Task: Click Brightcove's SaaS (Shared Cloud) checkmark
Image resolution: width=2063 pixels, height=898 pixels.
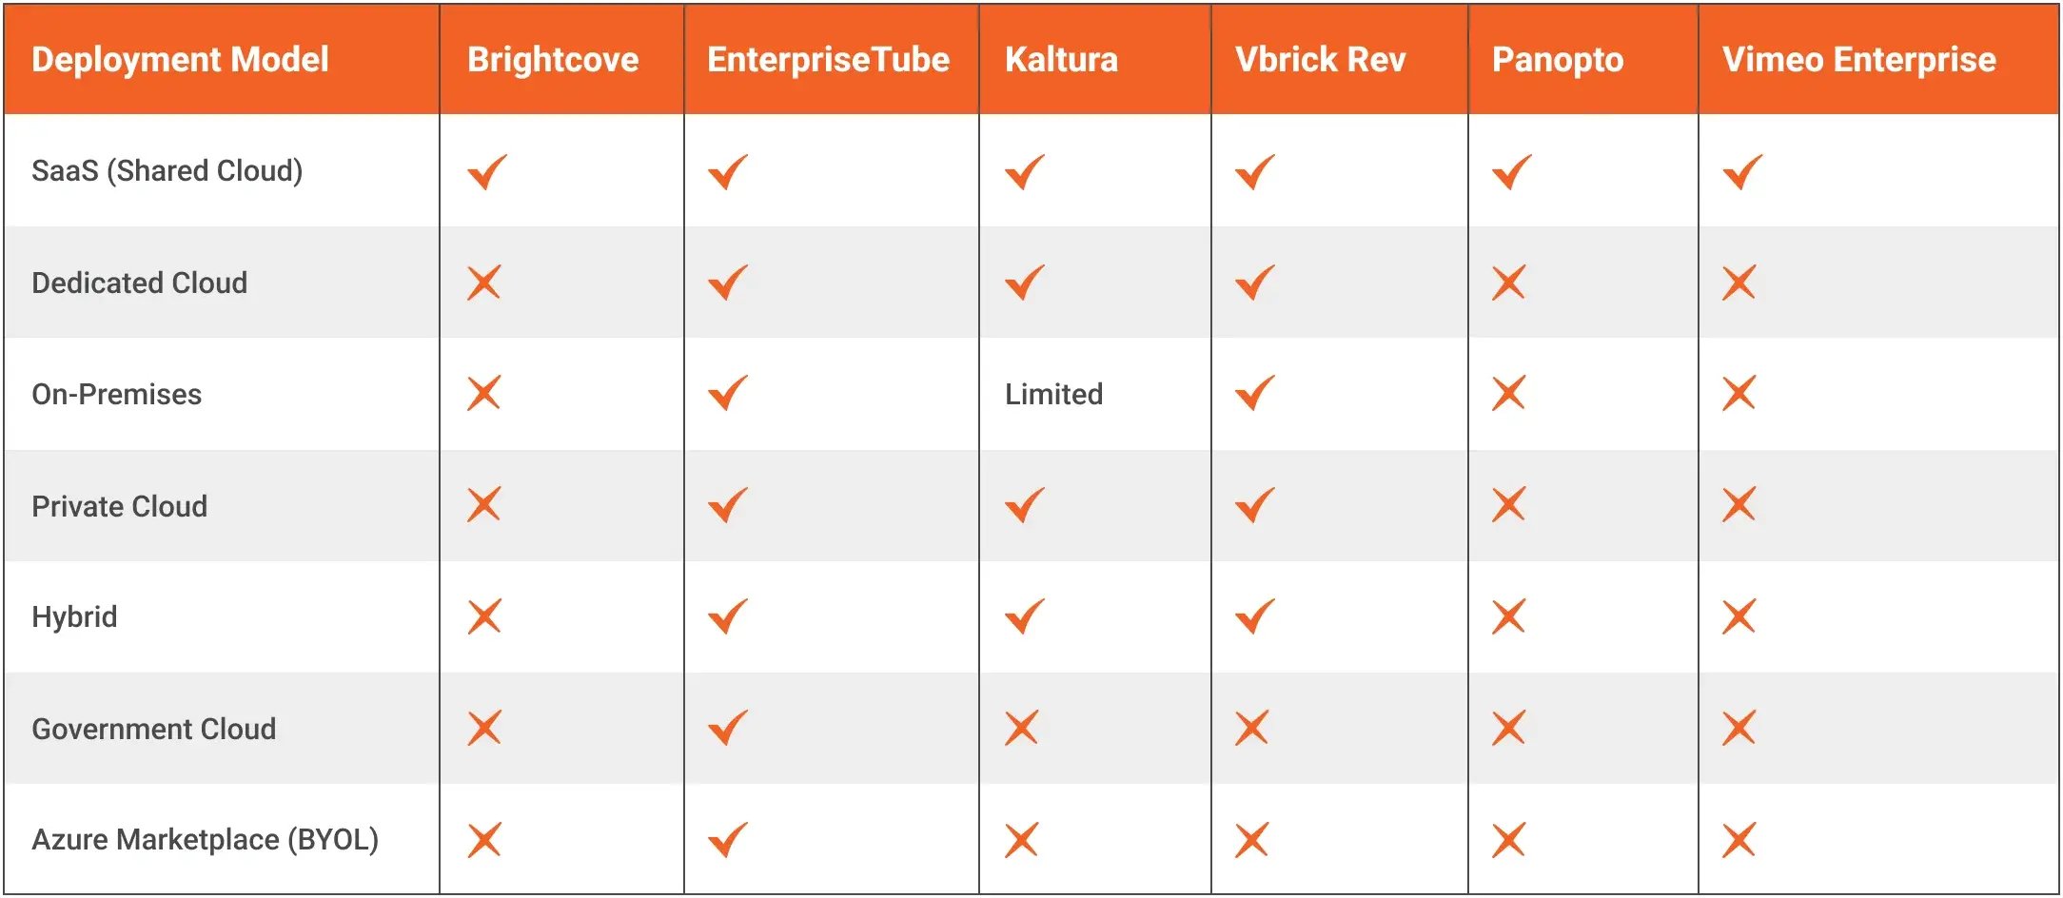Action: [487, 172]
